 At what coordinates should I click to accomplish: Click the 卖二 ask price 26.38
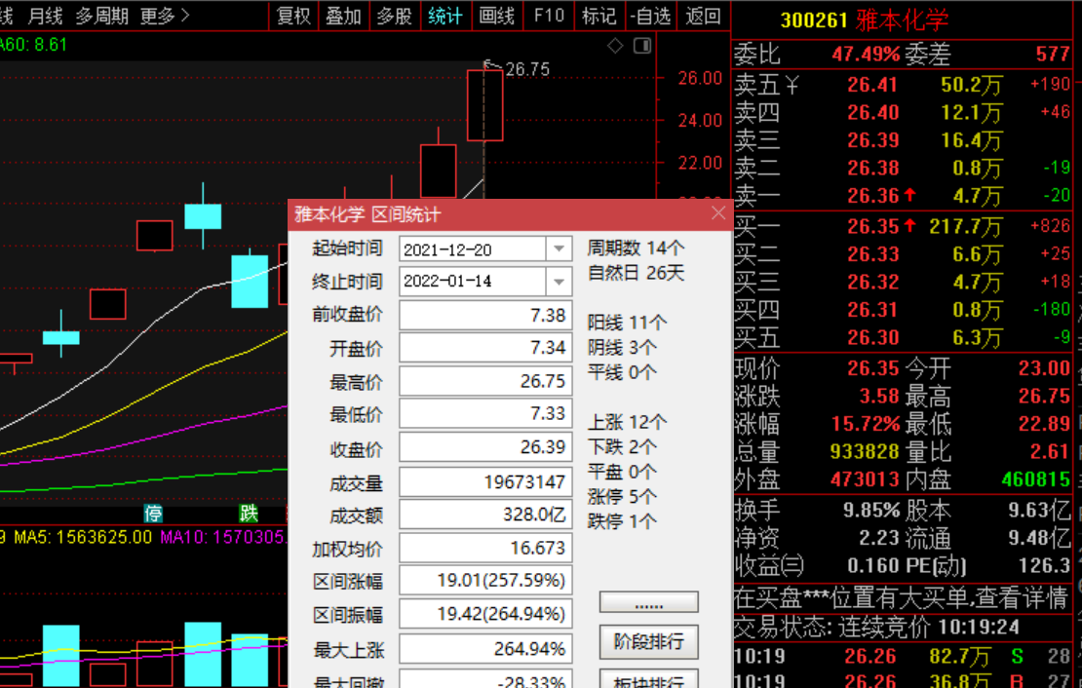(x=873, y=168)
